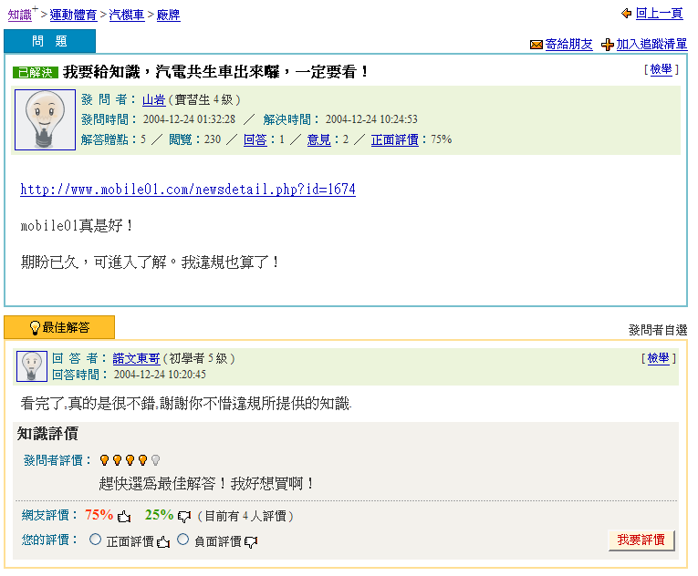Viewport: 698px width, 576px height.
Task: Go to 知識 breadcrumb link
Action: pyautogui.click(x=19, y=15)
